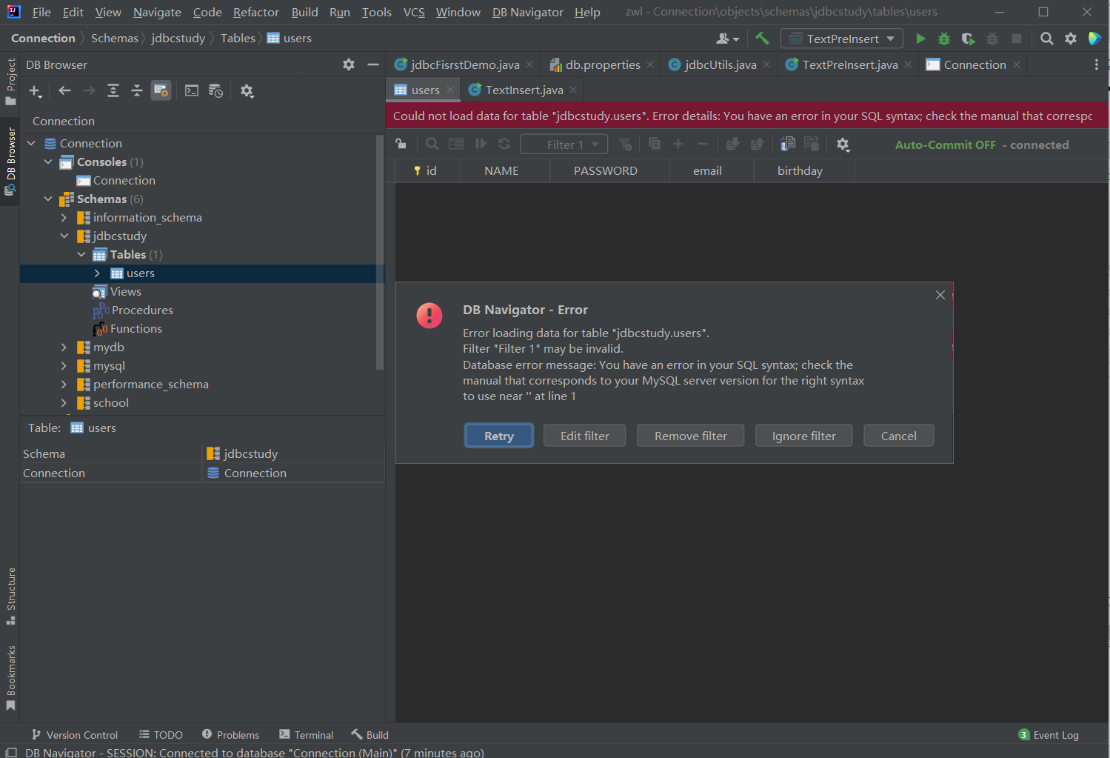Screen dimensions: 1110x758
Task: Open IDE settings gear icon in top toolbar
Action: [x=1071, y=39]
